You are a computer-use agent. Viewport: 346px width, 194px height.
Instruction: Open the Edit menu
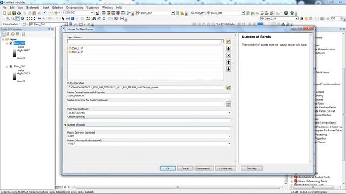pyautogui.click(x=12, y=8)
